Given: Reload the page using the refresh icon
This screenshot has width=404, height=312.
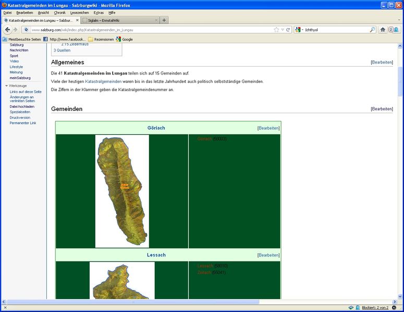Looking at the screenshot, I should 288,30.
